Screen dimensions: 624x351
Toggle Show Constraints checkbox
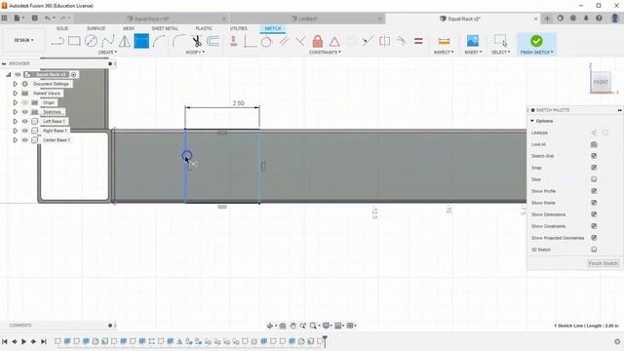594,226
